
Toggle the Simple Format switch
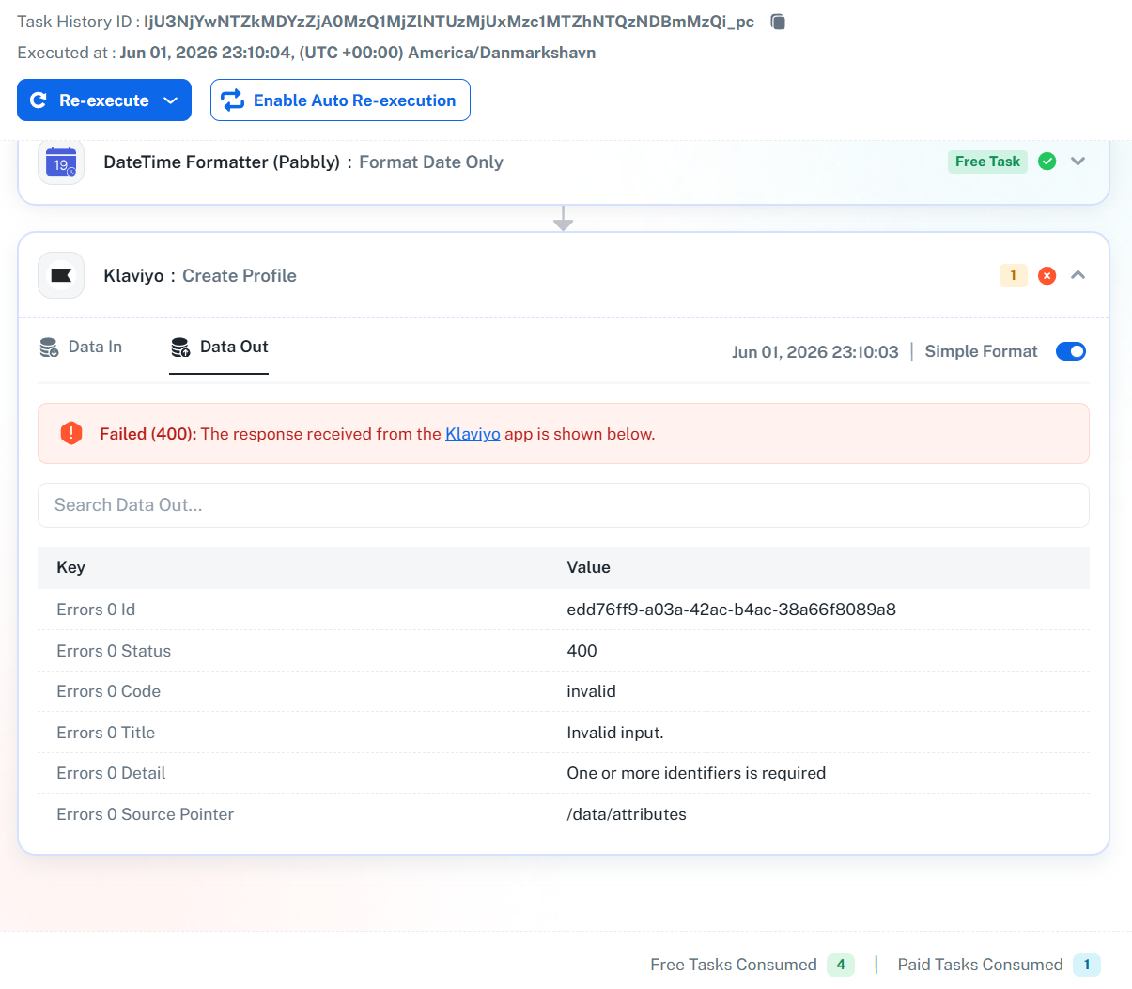(x=1071, y=351)
